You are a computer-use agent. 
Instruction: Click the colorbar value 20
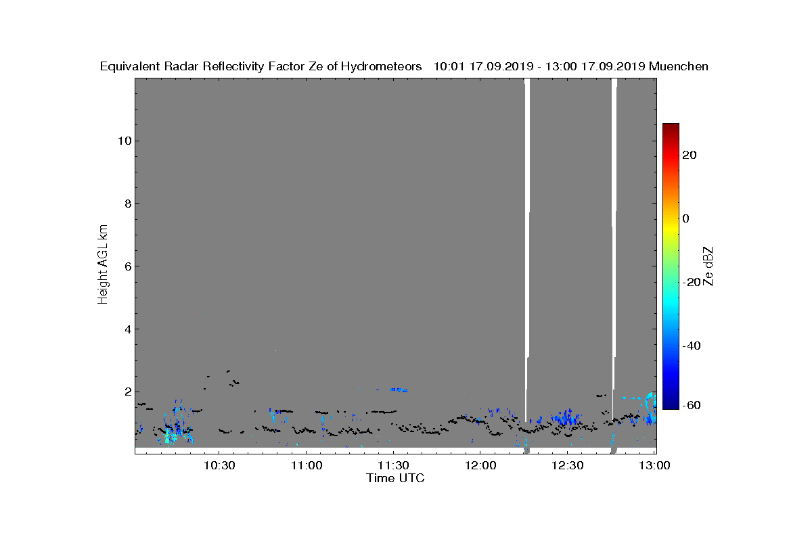690,155
